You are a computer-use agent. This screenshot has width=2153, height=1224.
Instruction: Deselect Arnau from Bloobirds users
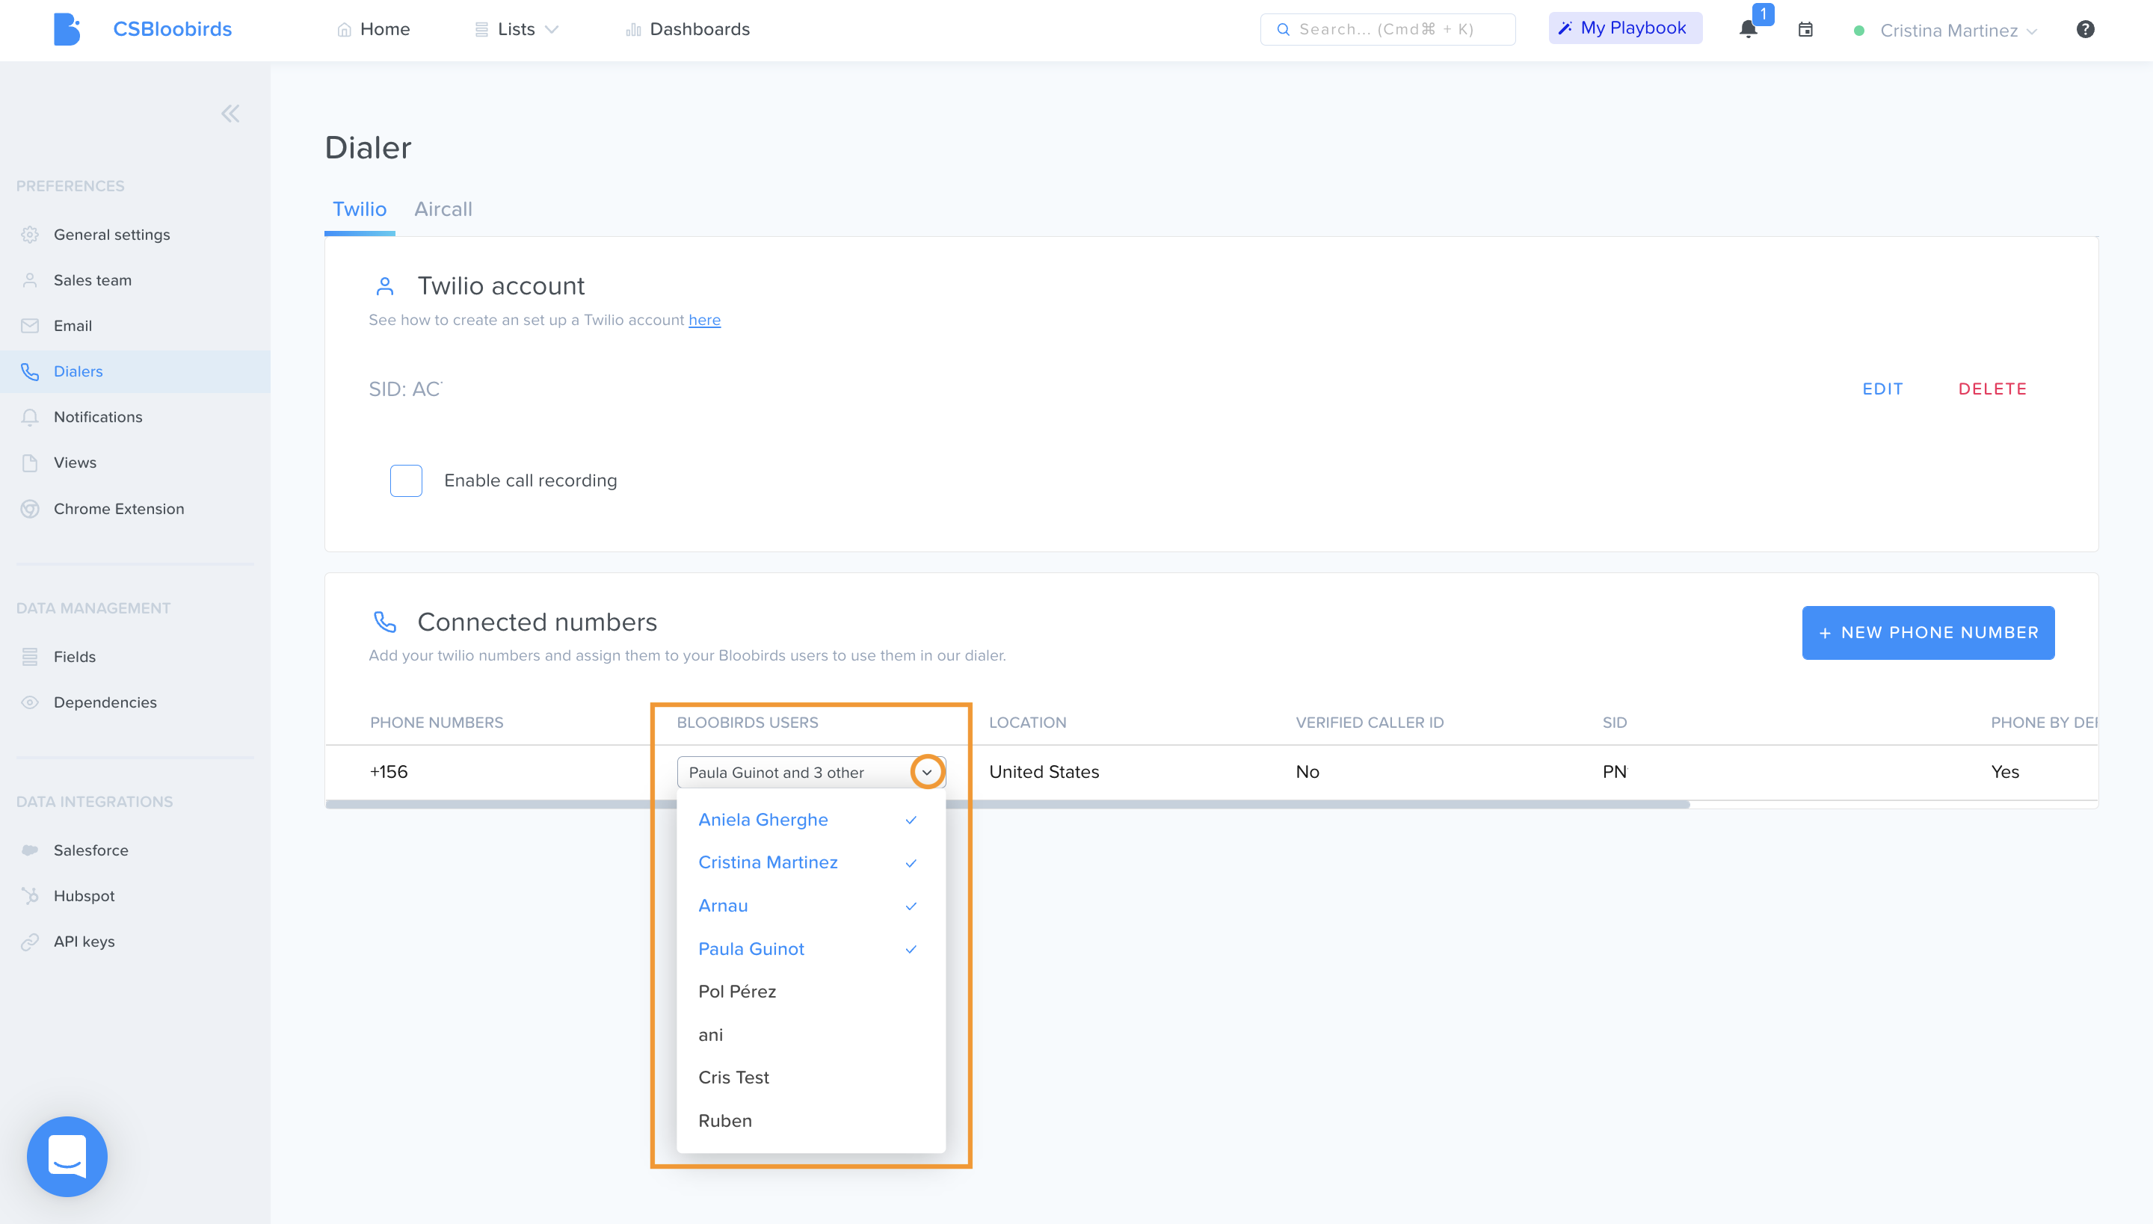(x=810, y=906)
